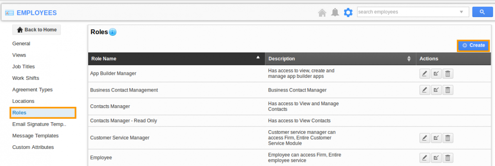Select Customer Service Manager role name
This screenshot has height=166, width=495.
pyautogui.click(x=120, y=138)
